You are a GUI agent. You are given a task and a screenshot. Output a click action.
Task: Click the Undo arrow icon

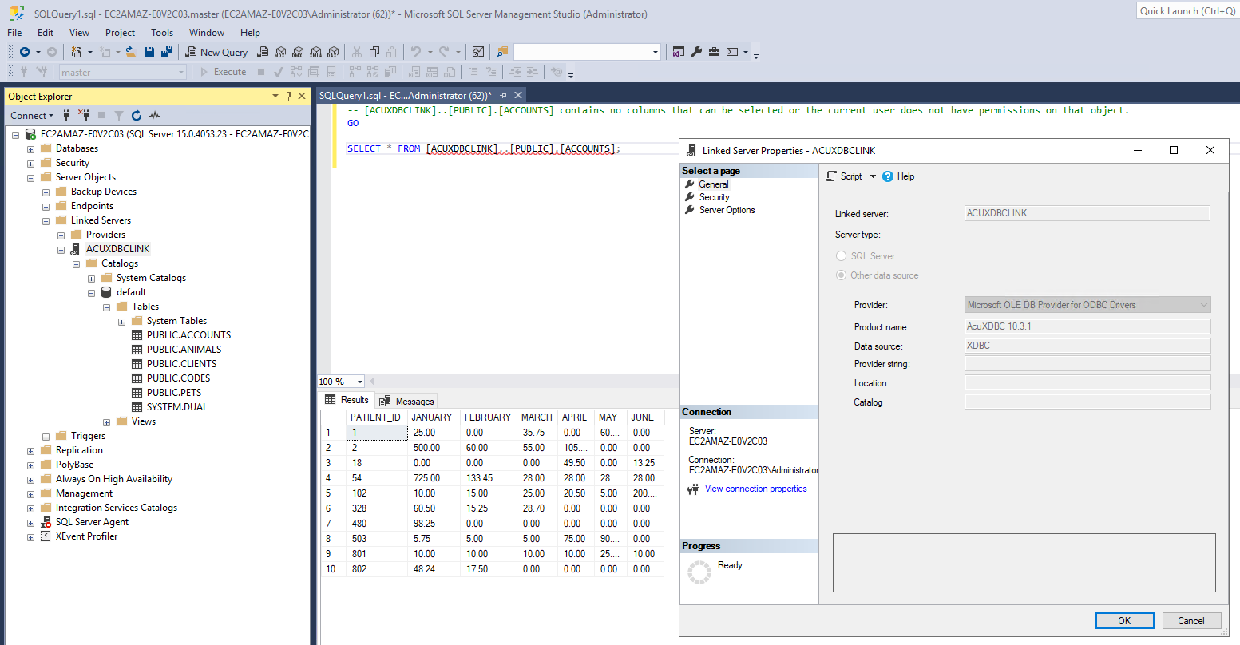416,52
